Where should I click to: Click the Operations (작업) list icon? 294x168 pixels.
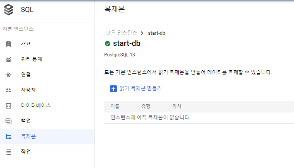(x=8, y=152)
